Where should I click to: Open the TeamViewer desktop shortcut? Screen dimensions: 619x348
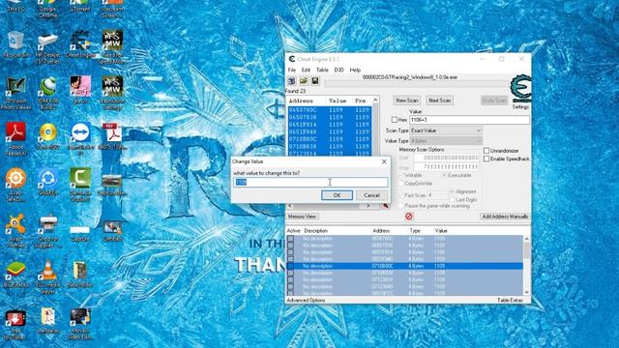(x=80, y=139)
